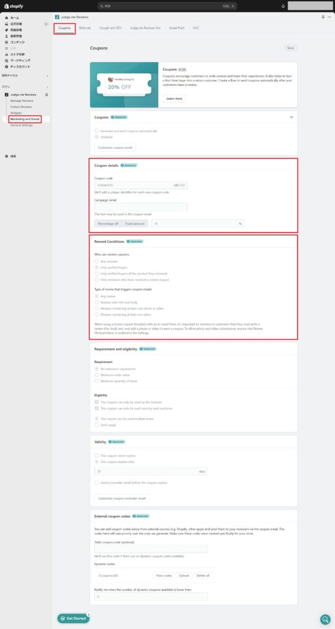335x629 pixels.
Task: Switch to the Google and SEO tab
Action: click(x=110, y=28)
